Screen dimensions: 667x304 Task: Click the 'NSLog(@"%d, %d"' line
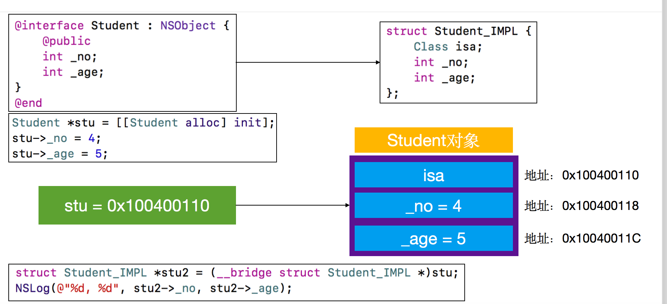(x=153, y=288)
